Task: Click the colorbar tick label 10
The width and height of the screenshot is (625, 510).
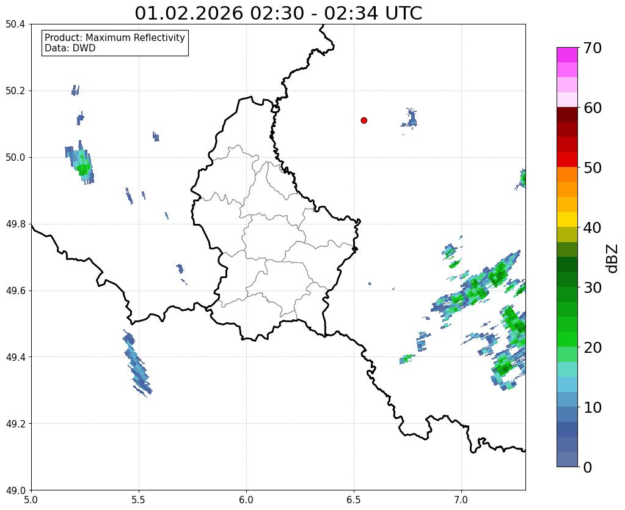Action: tap(592, 407)
